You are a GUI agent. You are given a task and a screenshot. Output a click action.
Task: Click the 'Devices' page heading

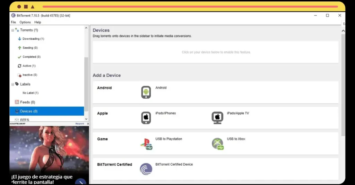101,30
